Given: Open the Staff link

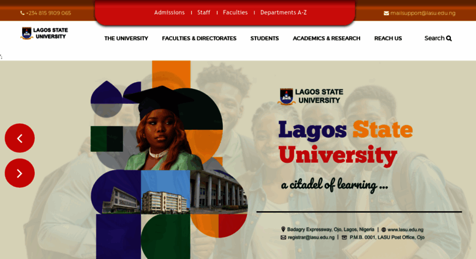Looking at the screenshot, I should tap(204, 12).
